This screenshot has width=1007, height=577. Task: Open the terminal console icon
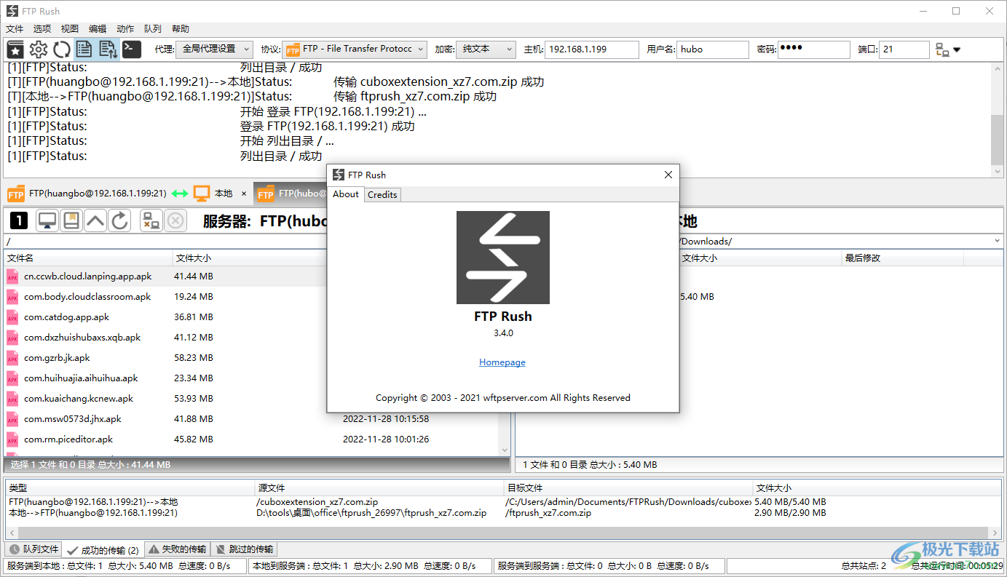click(131, 49)
